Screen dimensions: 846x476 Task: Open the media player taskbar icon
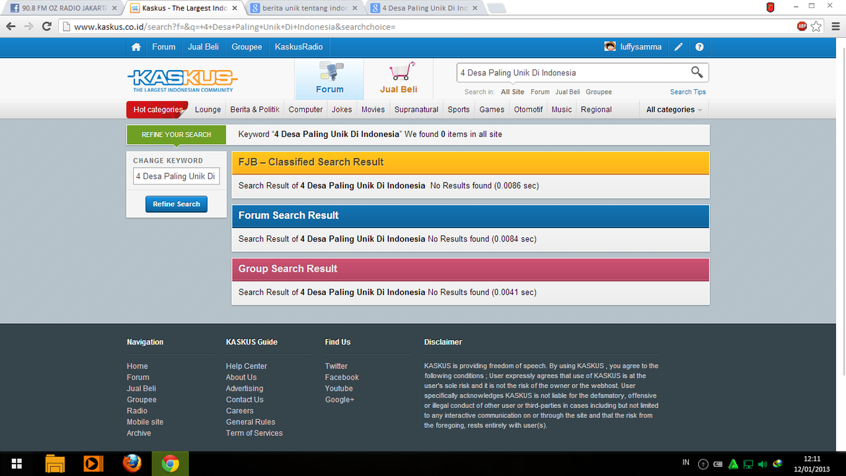(x=93, y=463)
